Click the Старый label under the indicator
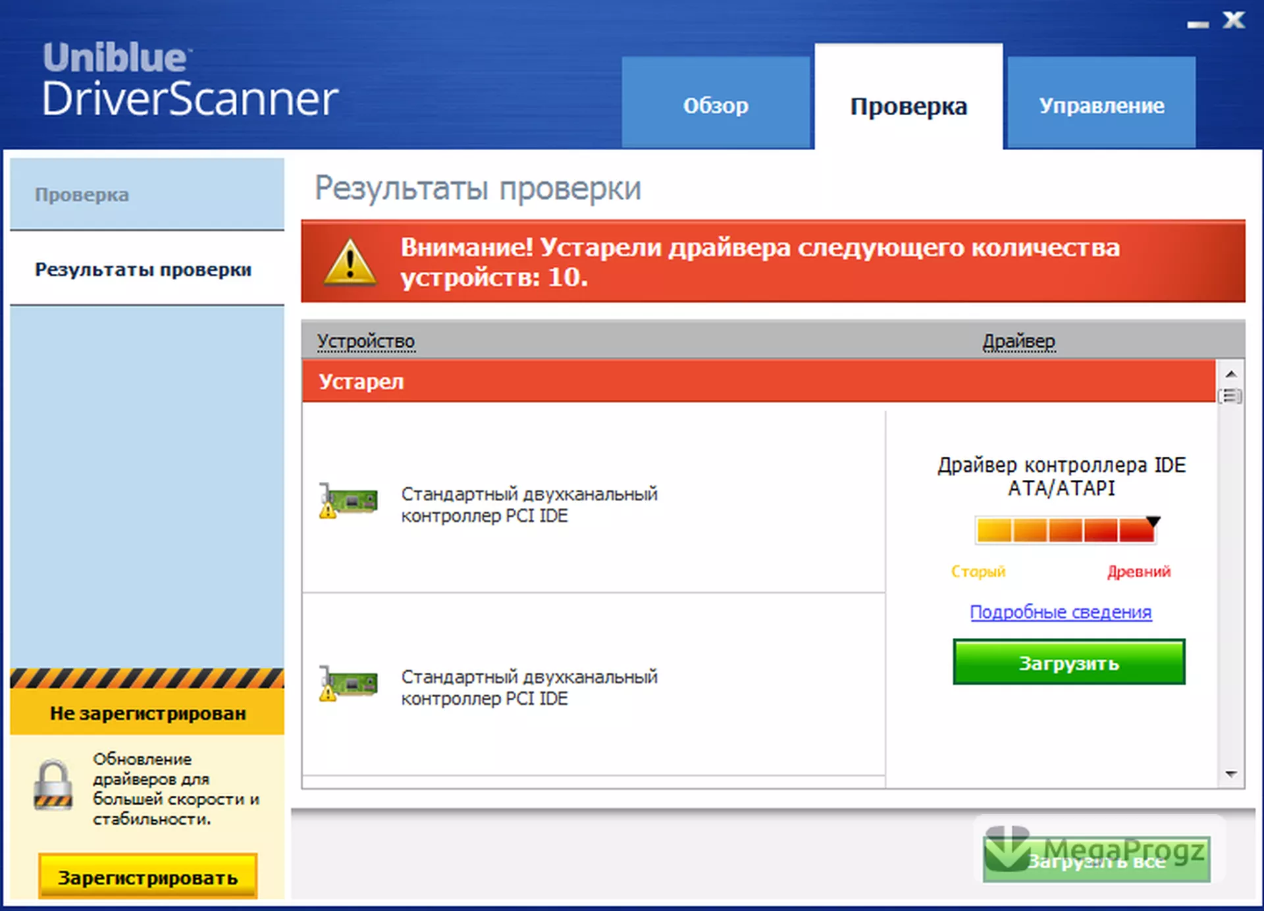The height and width of the screenshot is (911, 1264). click(x=978, y=571)
